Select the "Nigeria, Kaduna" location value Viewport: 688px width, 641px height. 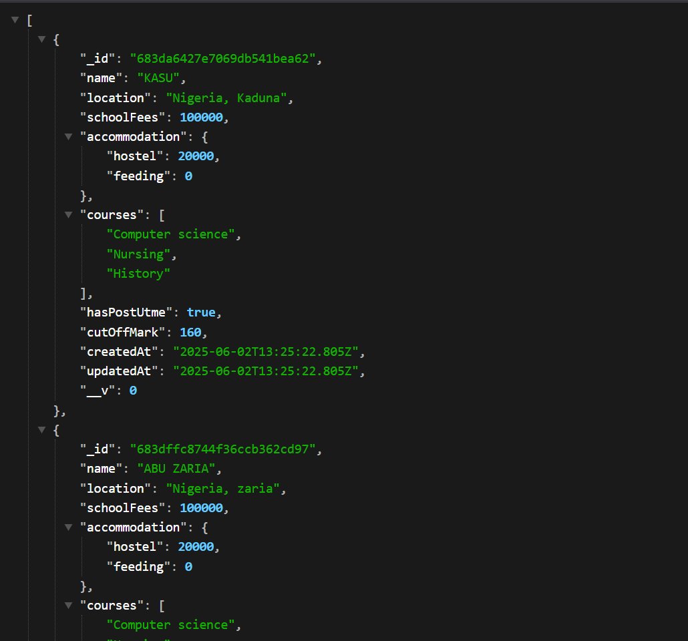(x=226, y=97)
